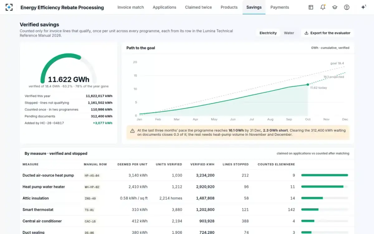Sort by LINES STOPPED column header
The height and width of the screenshot is (234, 374).
pyautogui.click(x=236, y=164)
